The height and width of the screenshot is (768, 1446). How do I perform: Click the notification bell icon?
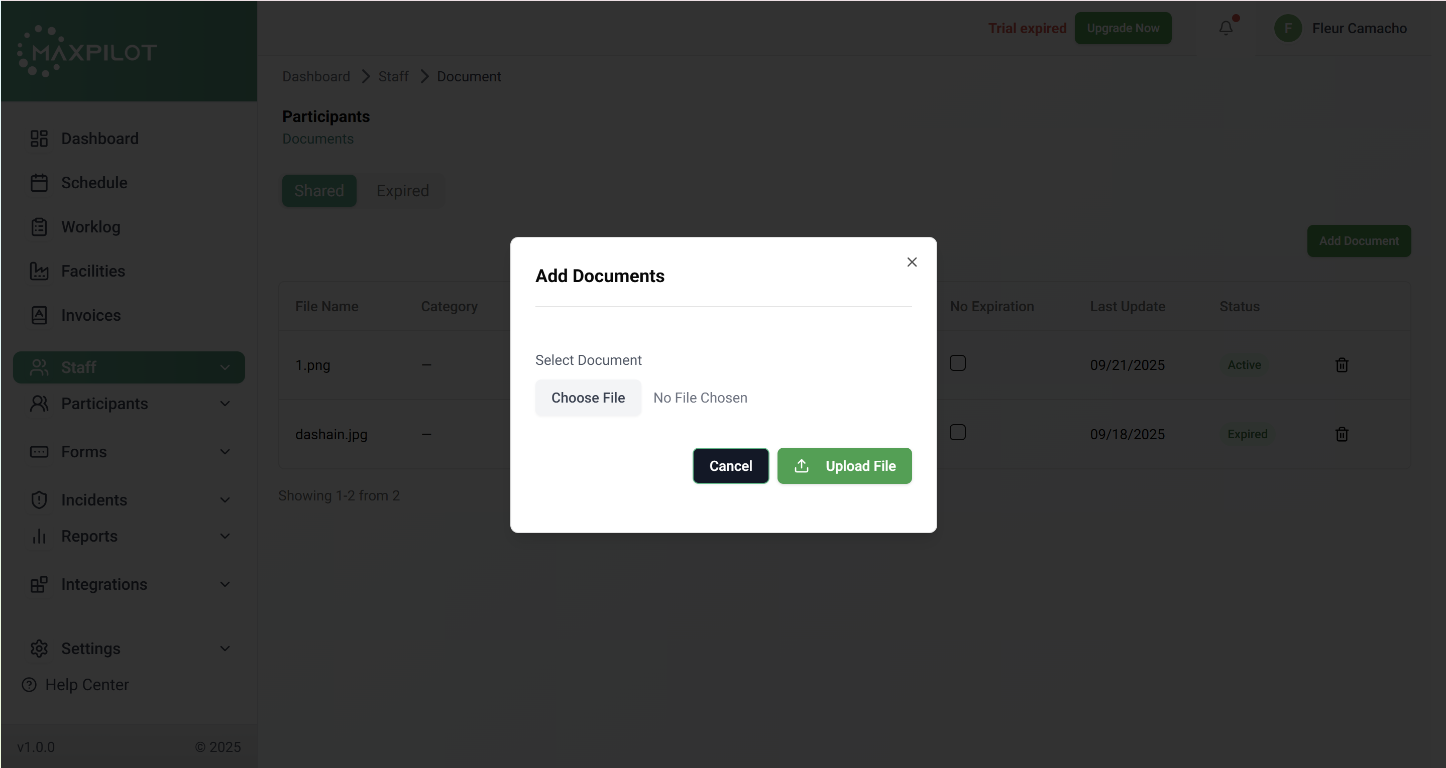[x=1226, y=28]
